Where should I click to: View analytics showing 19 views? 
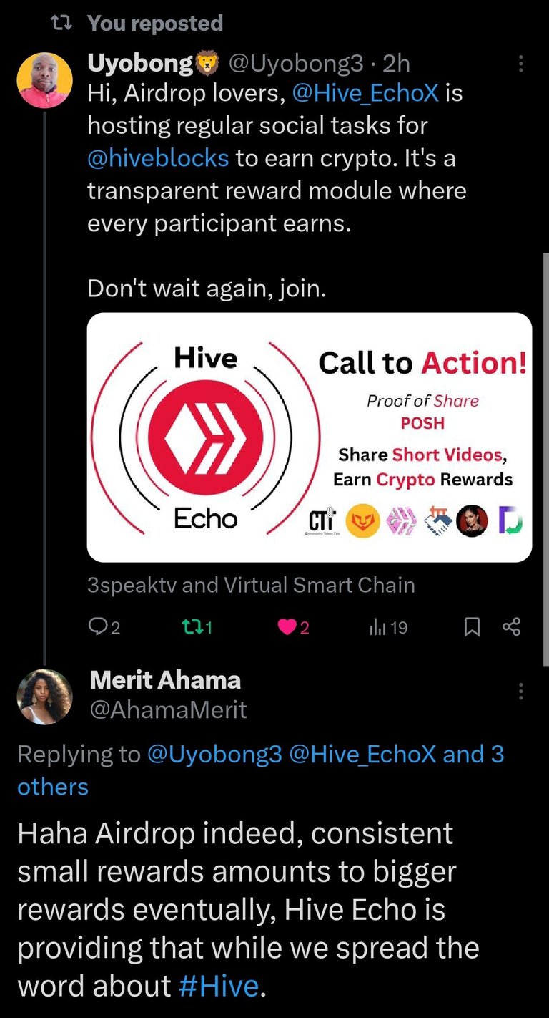coord(389,628)
